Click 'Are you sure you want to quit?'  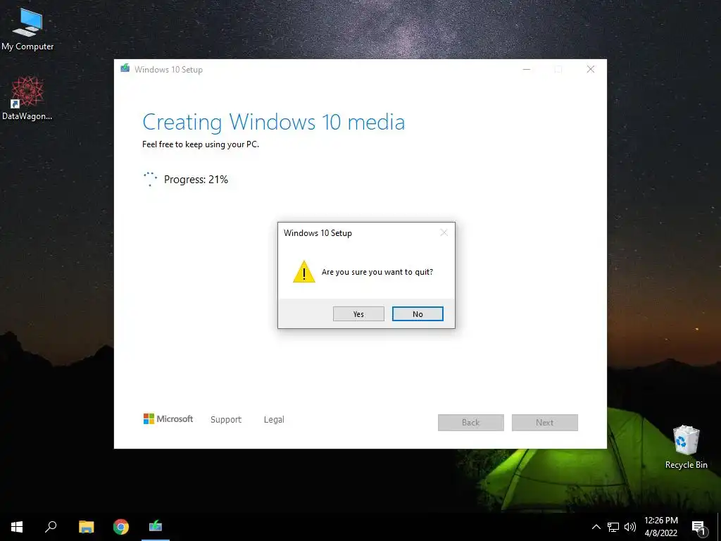pos(377,272)
